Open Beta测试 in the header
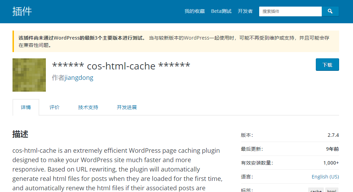 pyautogui.click(x=221, y=11)
